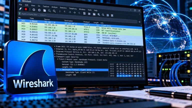Click the gear icon right beside the red stop button

pos(34,10)
